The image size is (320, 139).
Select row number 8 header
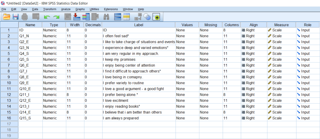tap(9, 71)
